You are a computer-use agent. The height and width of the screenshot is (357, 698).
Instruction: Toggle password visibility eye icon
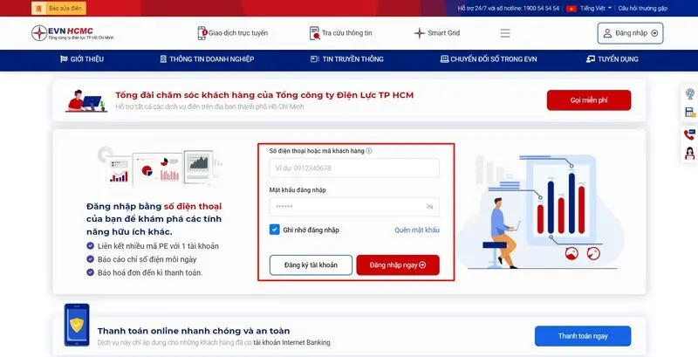click(429, 207)
